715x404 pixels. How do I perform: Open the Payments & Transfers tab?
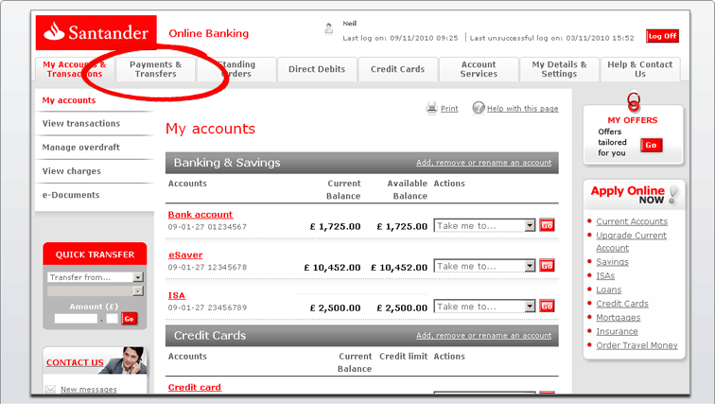point(155,69)
